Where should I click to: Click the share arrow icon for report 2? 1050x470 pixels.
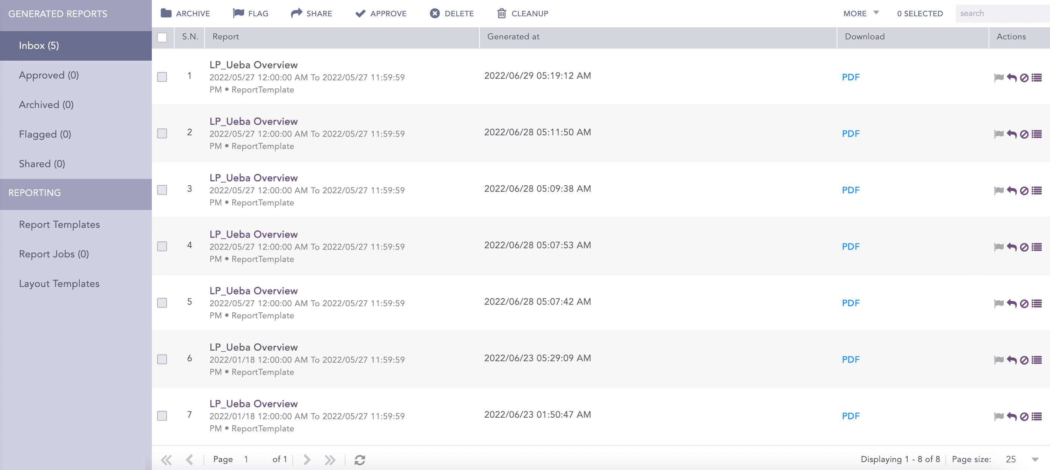1012,134
